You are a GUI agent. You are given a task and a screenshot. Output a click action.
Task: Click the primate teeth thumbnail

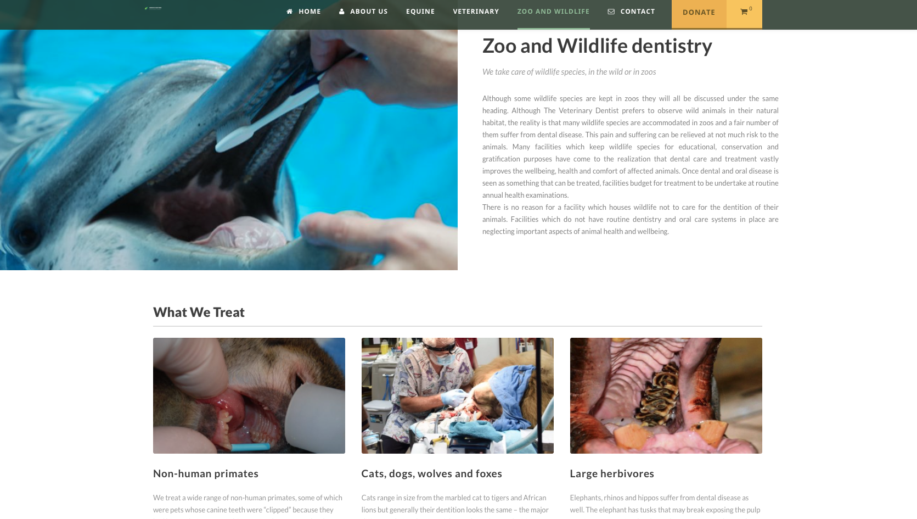(249, 395)
